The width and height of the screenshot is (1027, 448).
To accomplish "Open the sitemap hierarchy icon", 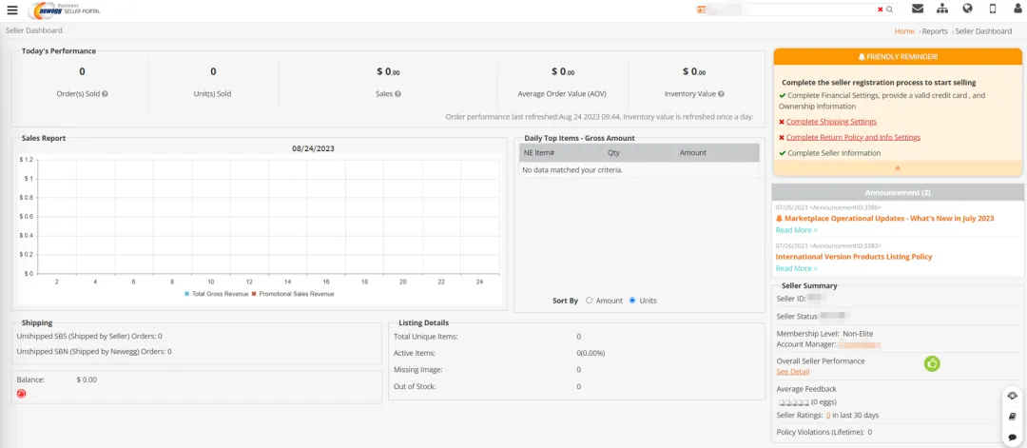I will coord(942,10).
